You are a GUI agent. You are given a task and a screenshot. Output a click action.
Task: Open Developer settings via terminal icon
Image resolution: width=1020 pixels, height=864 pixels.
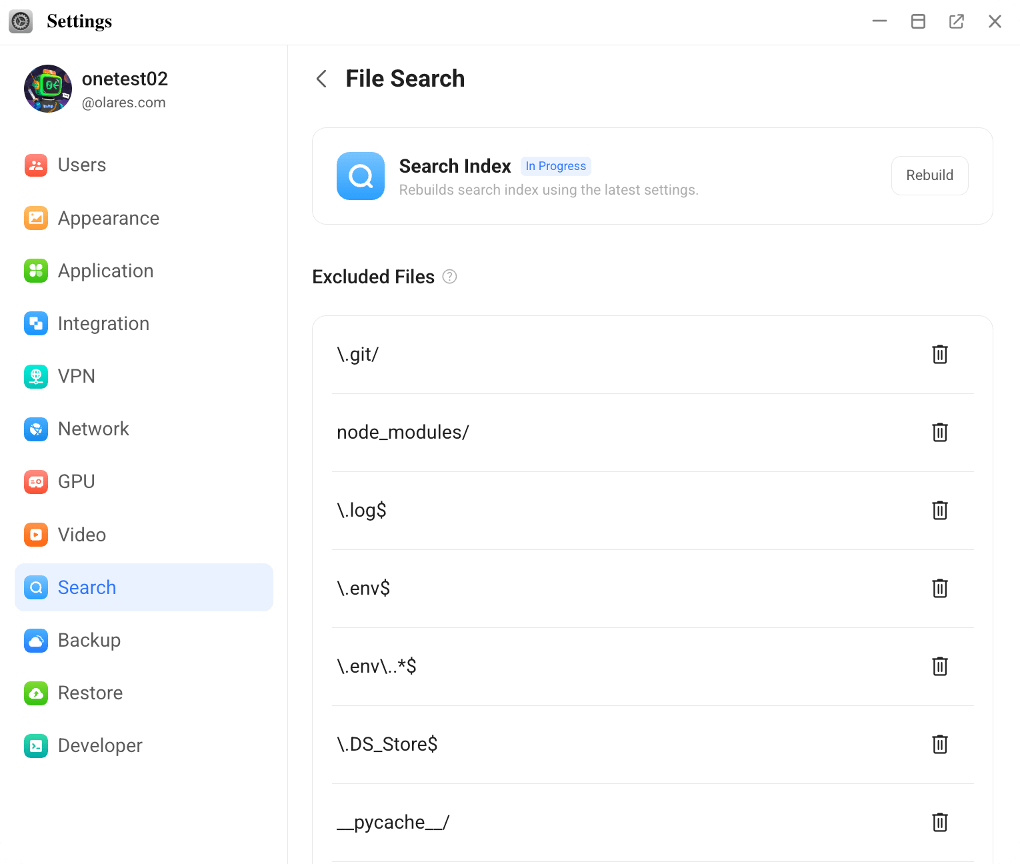pos(35,746)
